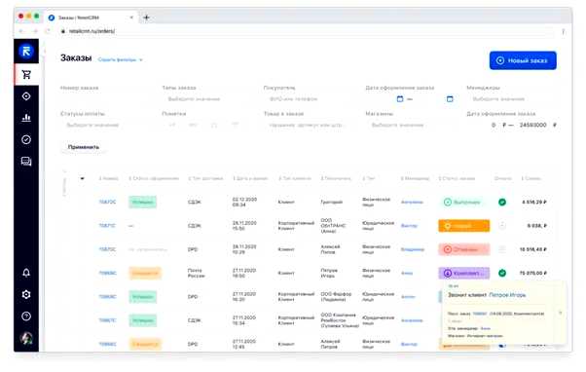This screenshot has width=586, height=372.
Task: Click the browser forward arrow
Action: [x=35, y=31]
